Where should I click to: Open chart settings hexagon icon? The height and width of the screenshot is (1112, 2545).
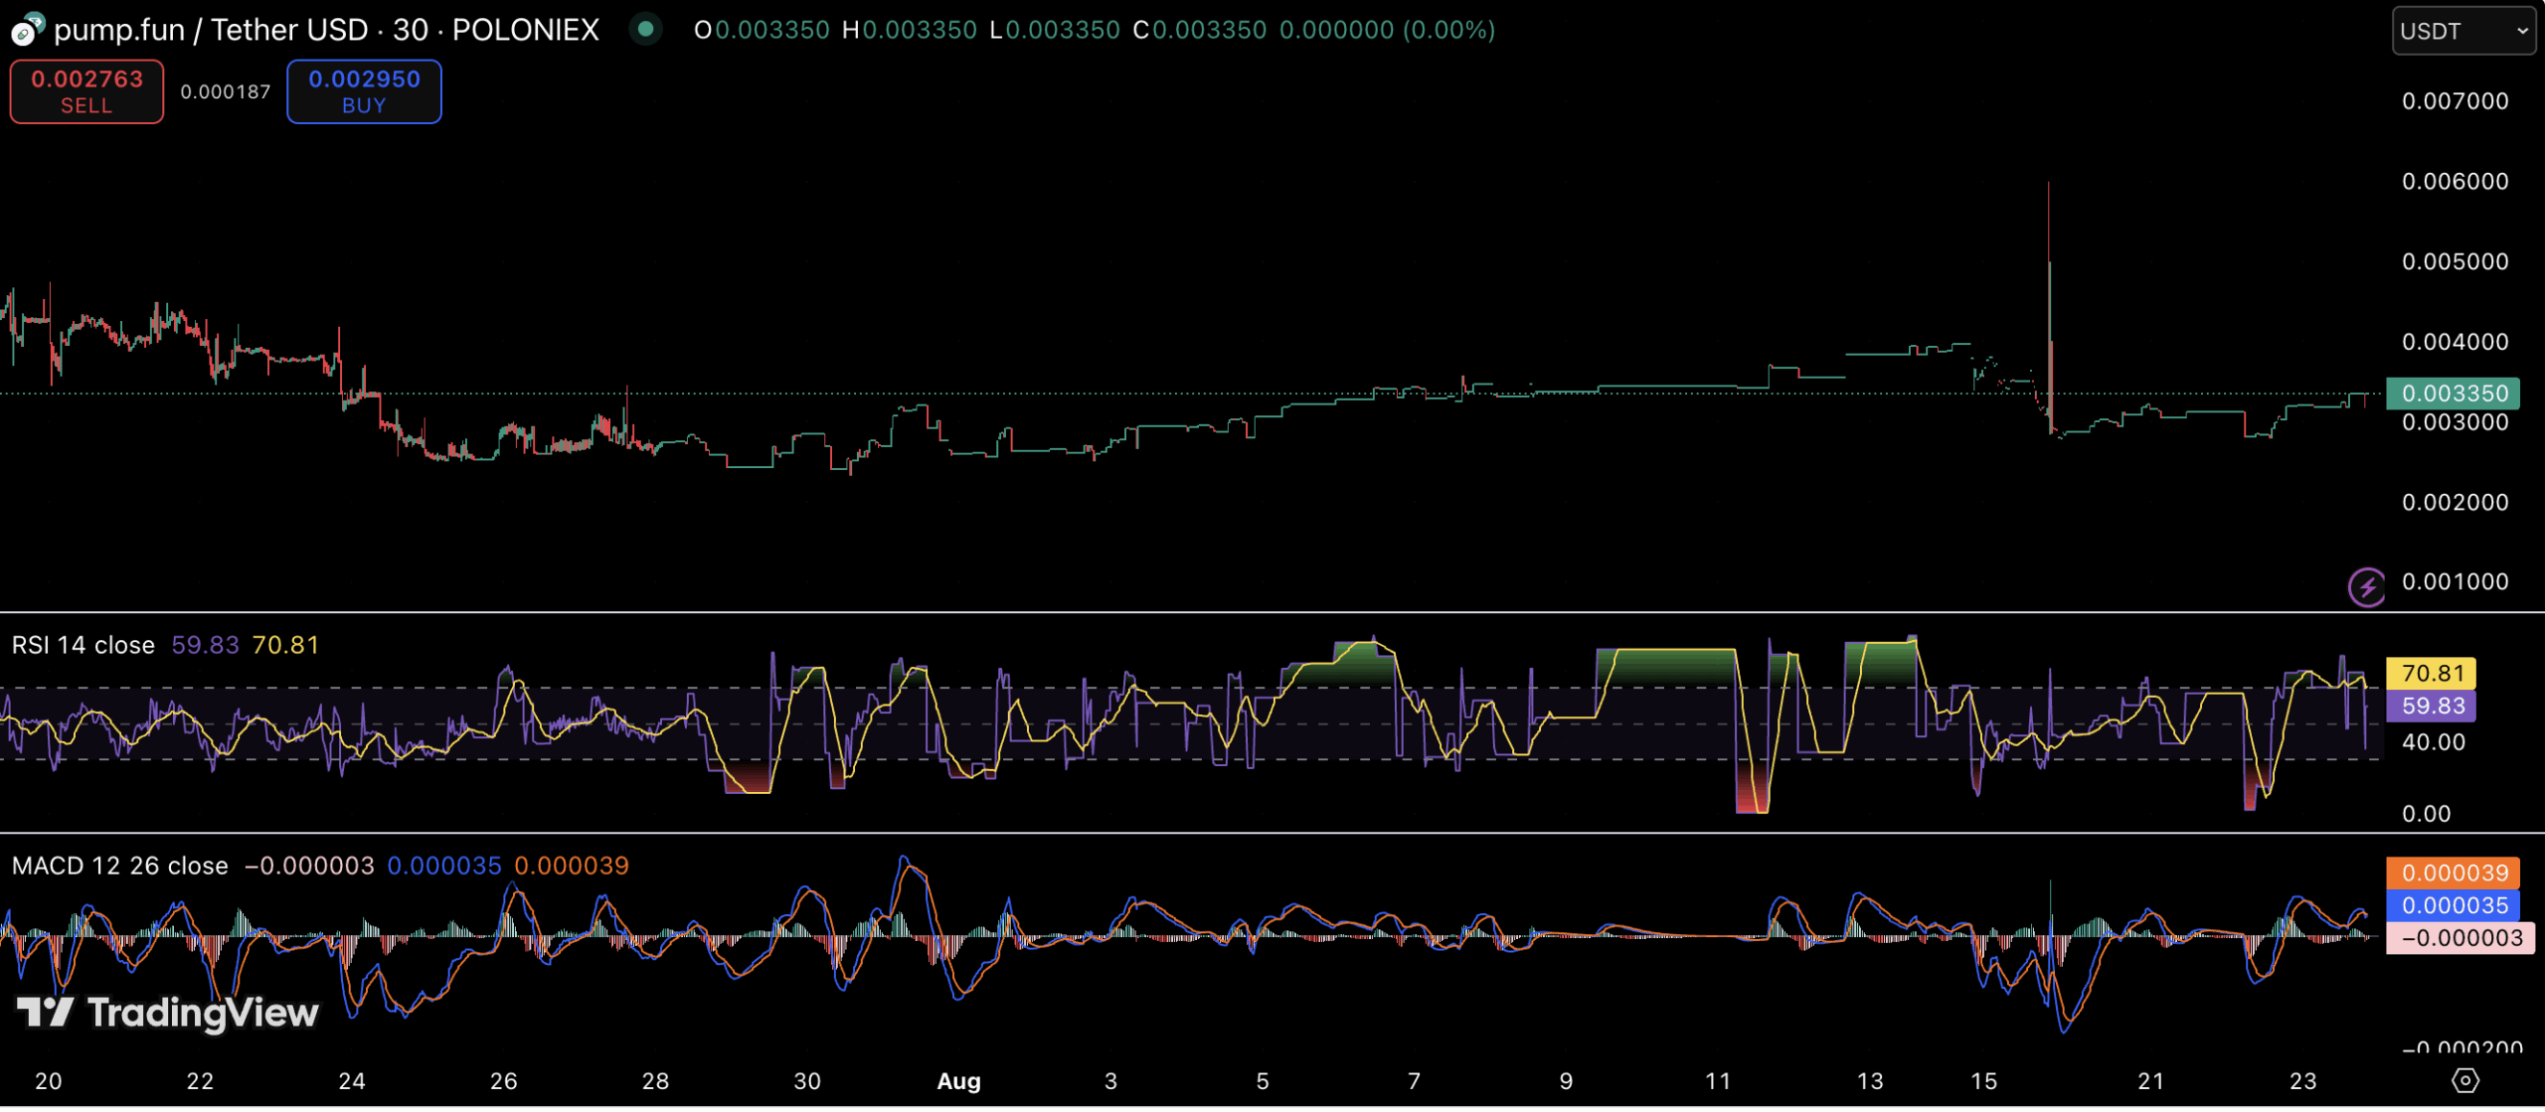click(2465, 1081)
